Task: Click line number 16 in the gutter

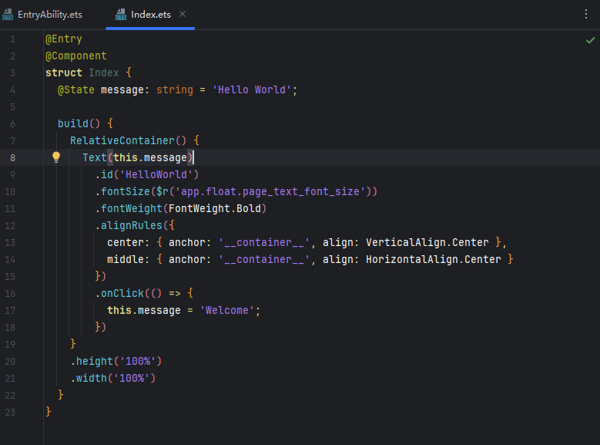Action: click(x=10, y=294)
